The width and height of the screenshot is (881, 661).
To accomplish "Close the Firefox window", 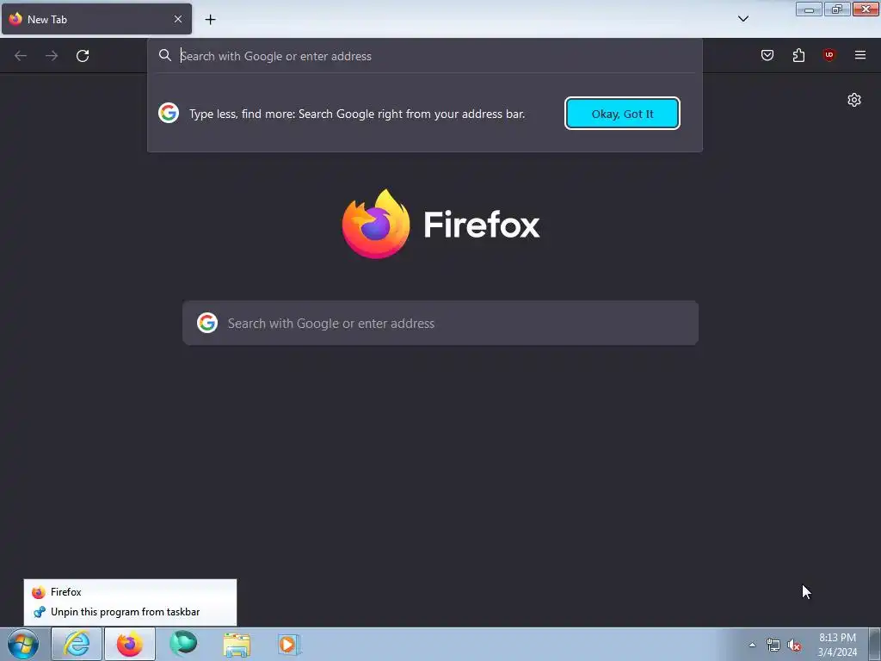I will (866, 9).
